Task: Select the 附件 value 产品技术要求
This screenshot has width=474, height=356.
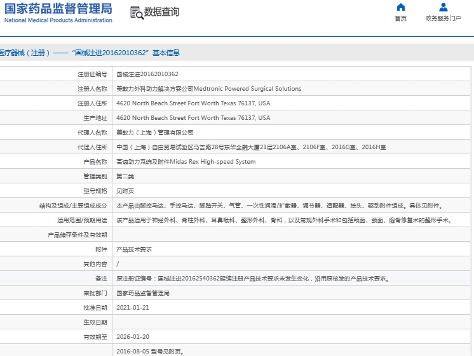Action: (x=134, y=249)
